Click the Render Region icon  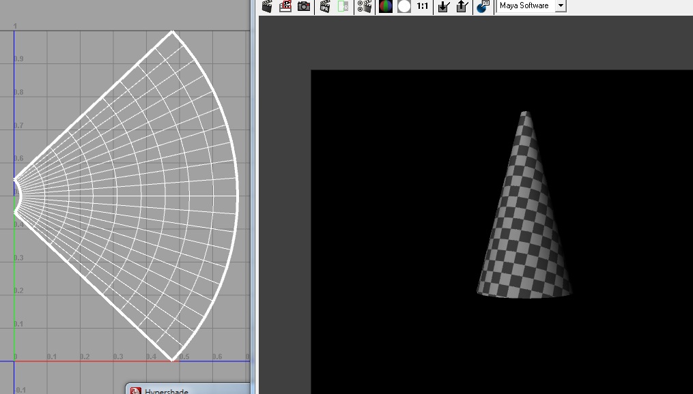(x=285, y=6)
